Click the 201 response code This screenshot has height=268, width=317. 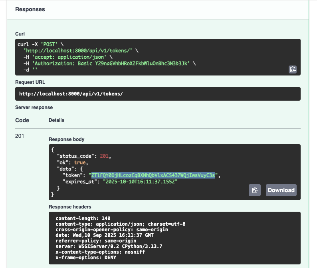tap(20, 136)
